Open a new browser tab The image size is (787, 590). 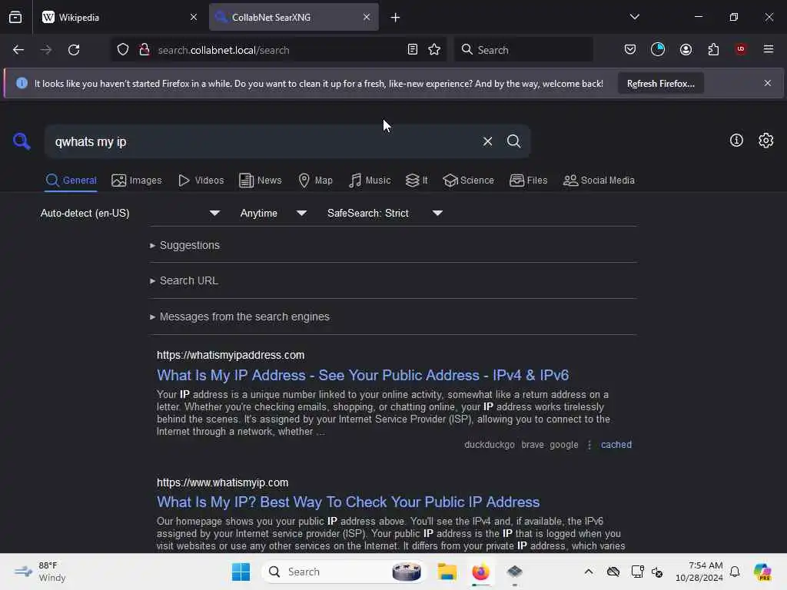pos(396,18)
